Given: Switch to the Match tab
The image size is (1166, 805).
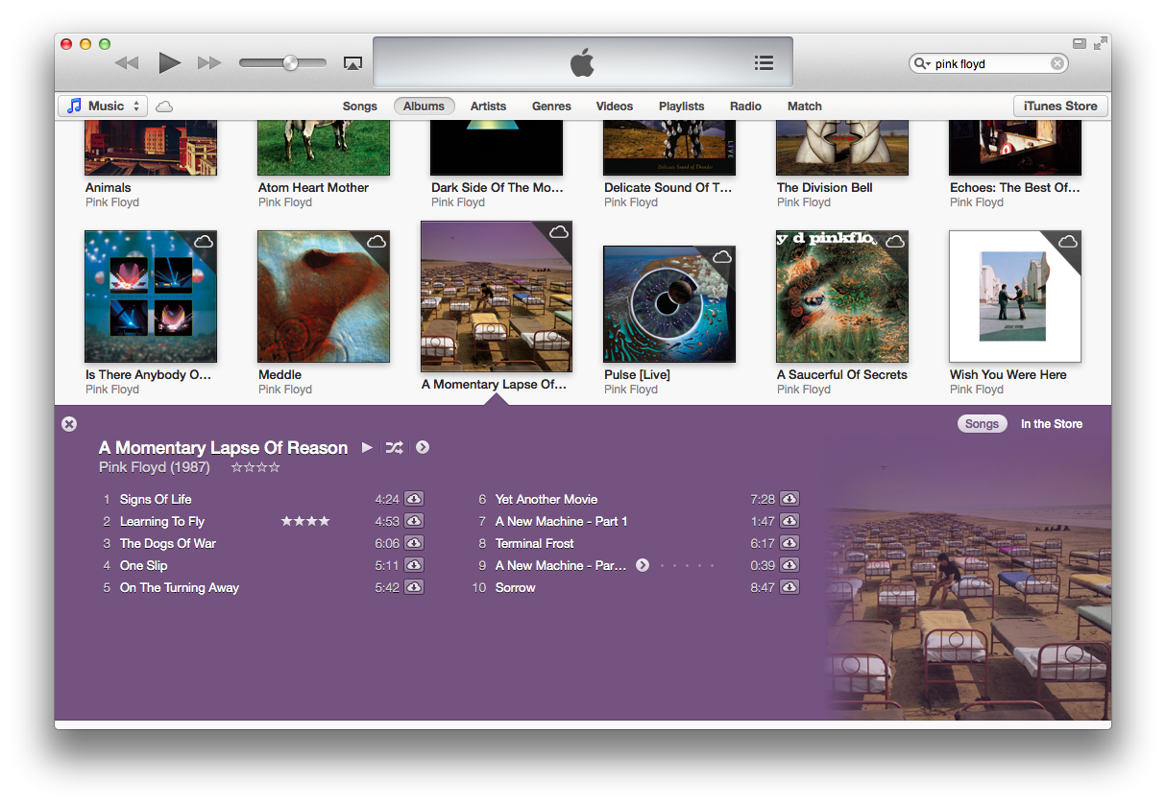Looking at the screenshot, I should click(805, 107).
